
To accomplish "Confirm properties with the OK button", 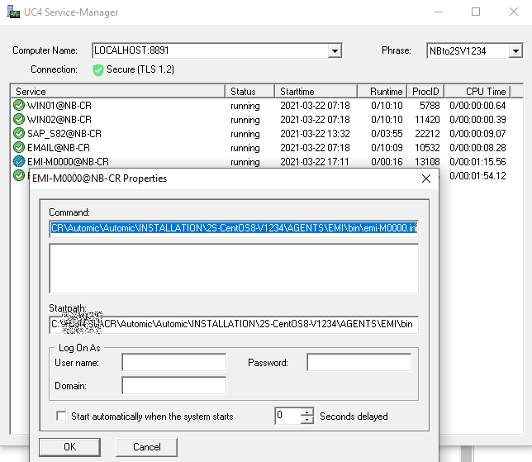I will tap(69, 447).
